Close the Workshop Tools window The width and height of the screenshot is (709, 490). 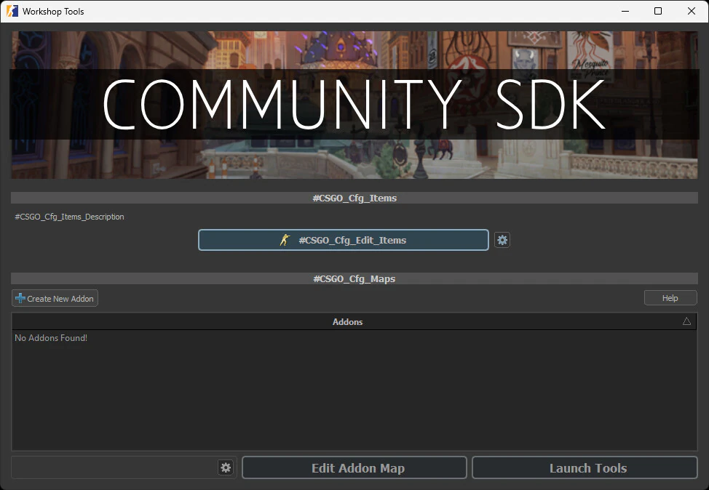click(692, 11)
